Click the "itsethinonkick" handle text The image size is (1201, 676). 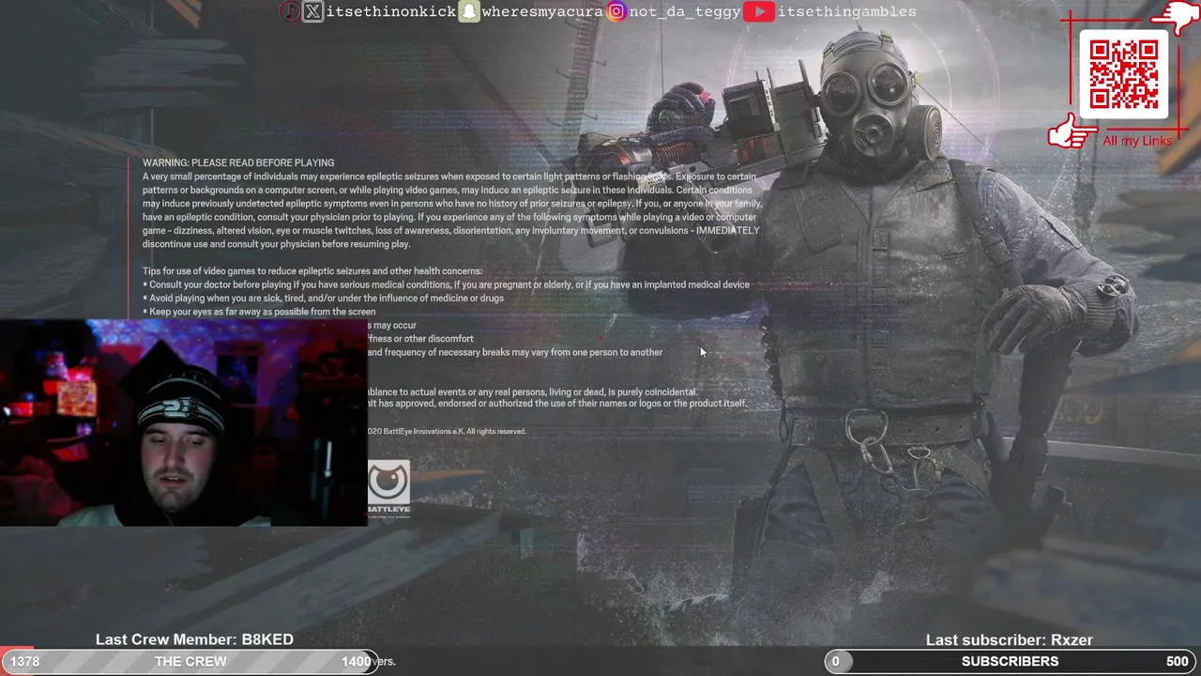[390, 11]
